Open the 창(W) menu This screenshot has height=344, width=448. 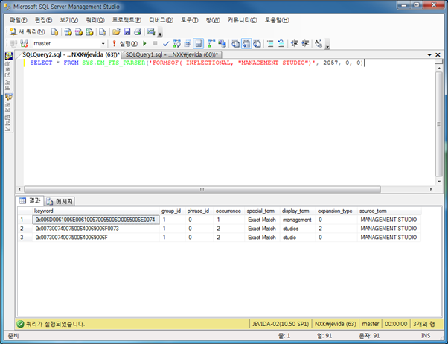[213, 20]
